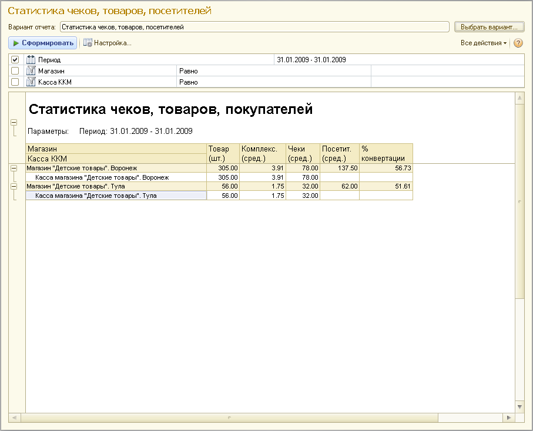Open the Все действия menu
This screenshot has width=533, height=431.
[483, 43]
